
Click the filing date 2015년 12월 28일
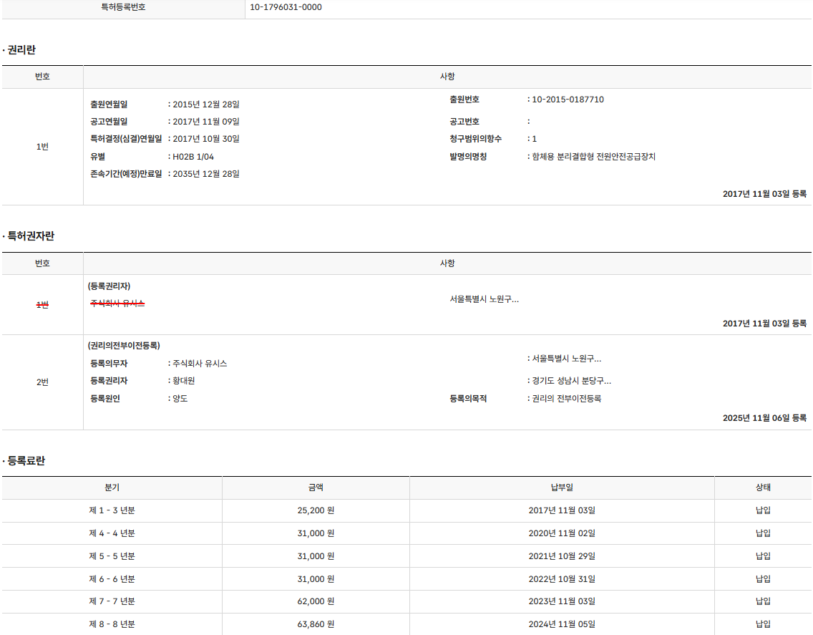(x=206, y=105)
